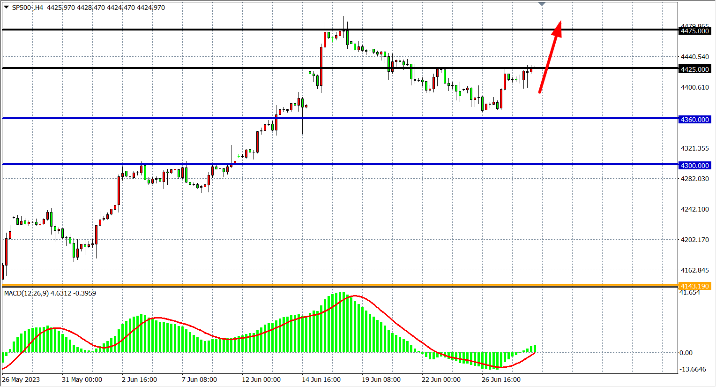
Task: Select the orange horizontal line near 4143
Action: tap(281, 285)
